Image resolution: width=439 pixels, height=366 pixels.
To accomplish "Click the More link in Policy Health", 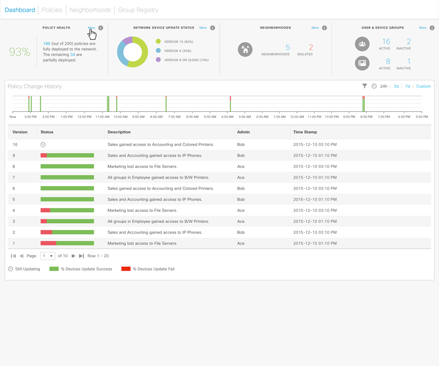I will [91, 27].
